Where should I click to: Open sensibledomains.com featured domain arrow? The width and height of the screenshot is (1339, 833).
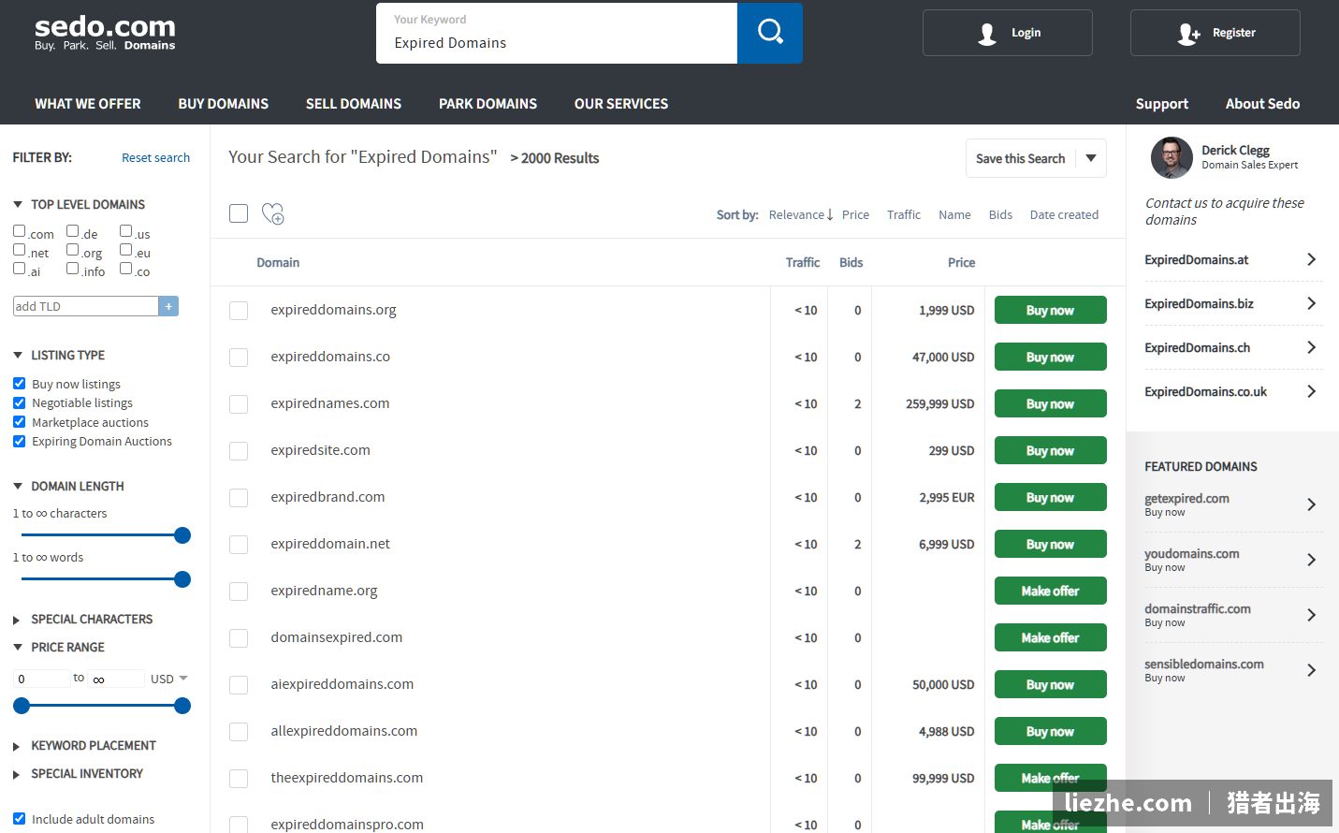point(1311,670)
